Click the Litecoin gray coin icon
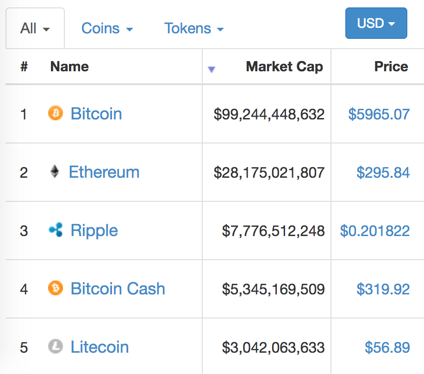424x374 pixels. coord(56,346)
